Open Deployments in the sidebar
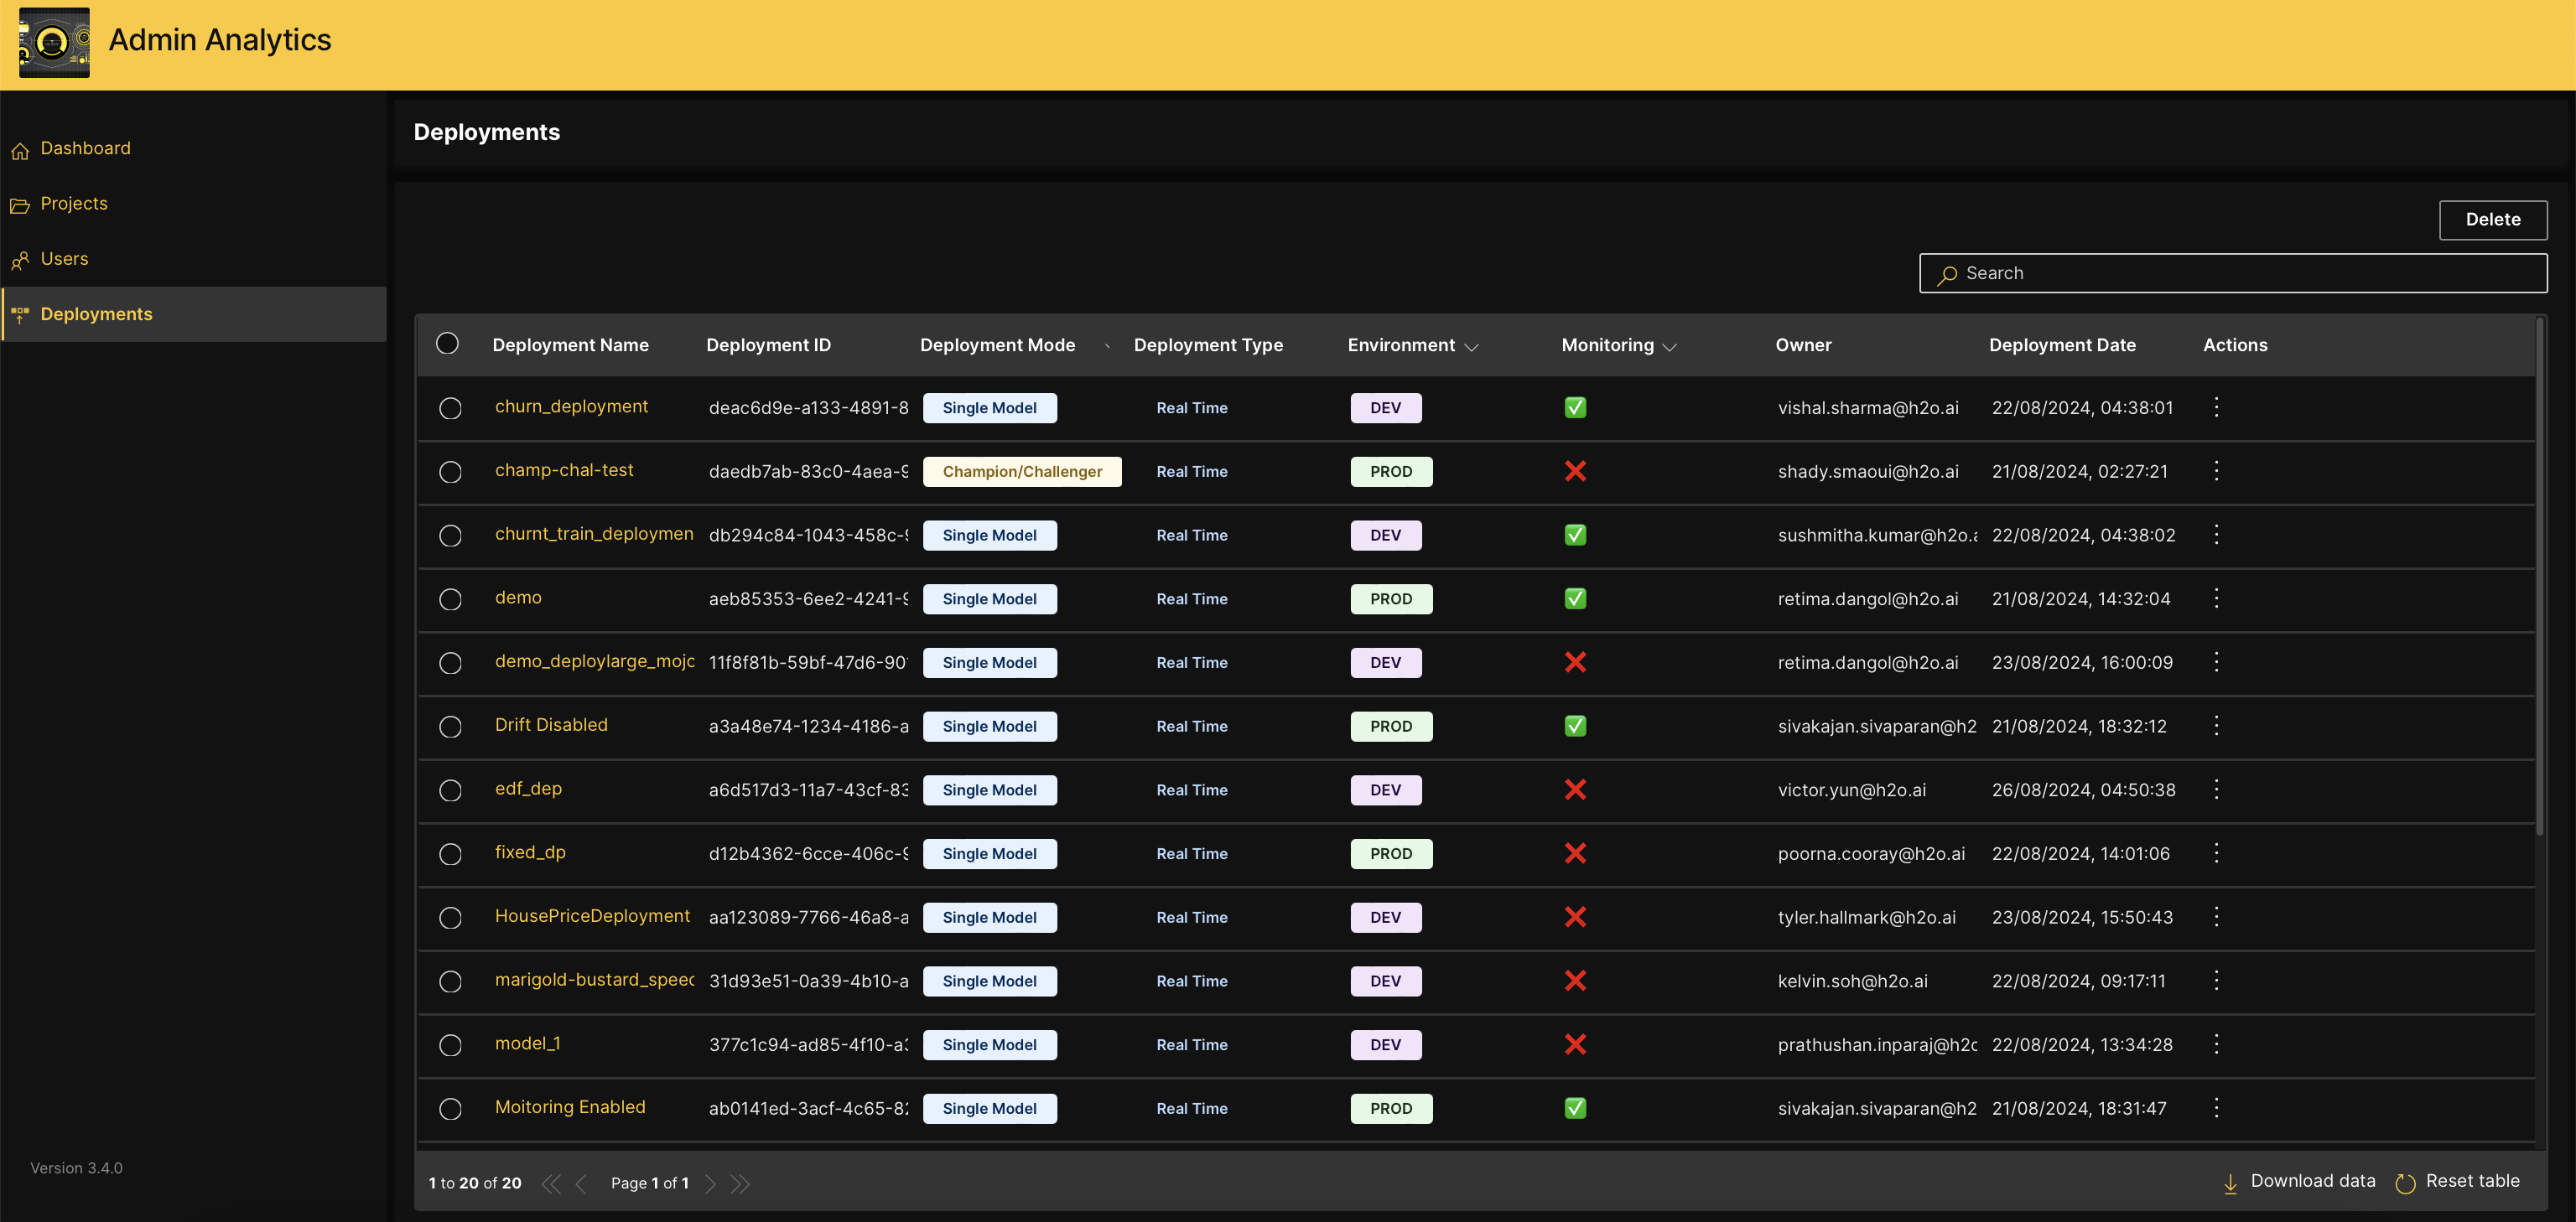 [x=193, y=313]
